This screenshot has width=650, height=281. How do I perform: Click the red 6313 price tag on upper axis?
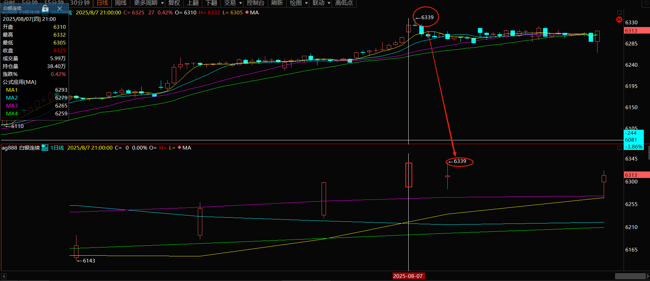coord(637,31)
